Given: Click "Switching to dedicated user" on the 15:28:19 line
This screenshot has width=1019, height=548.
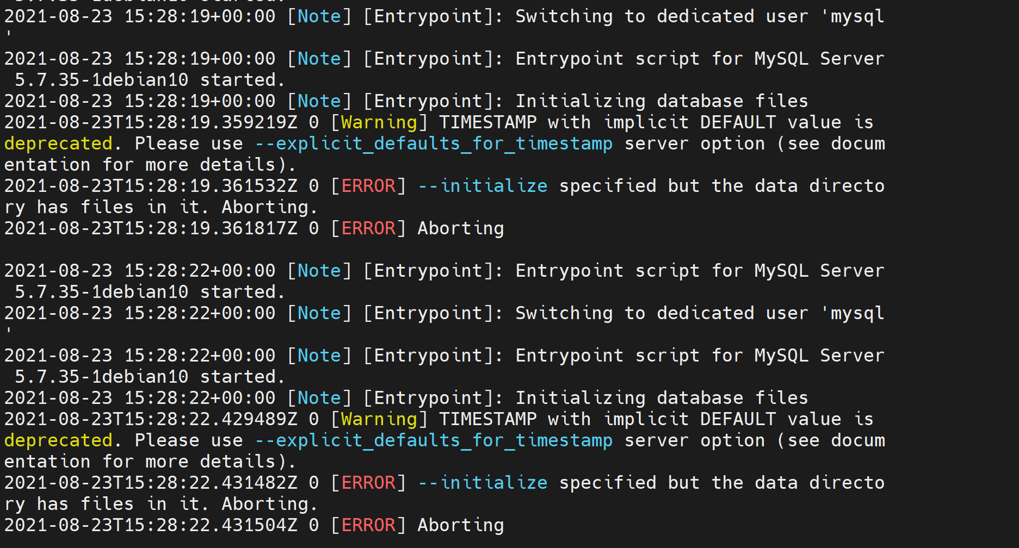Looking at the screenshot, I should click(662, 16).
